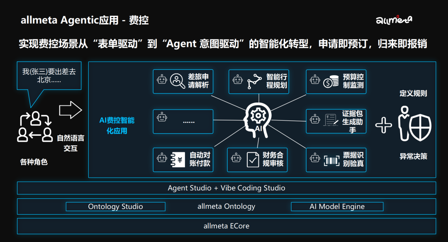The height and width of the screenshot is (242, 448).
Task: Click the robot icon in 差旅申请解析 card
Action: coord(162,79)
